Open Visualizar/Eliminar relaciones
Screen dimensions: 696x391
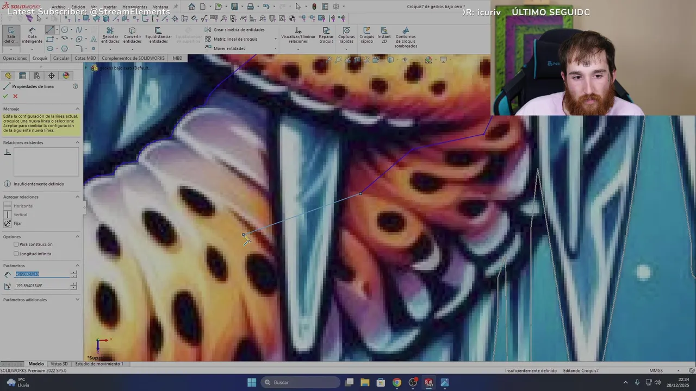pos(298,36)
